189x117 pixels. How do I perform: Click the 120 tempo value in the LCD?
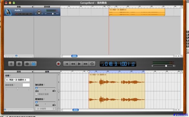coord(133,63)
